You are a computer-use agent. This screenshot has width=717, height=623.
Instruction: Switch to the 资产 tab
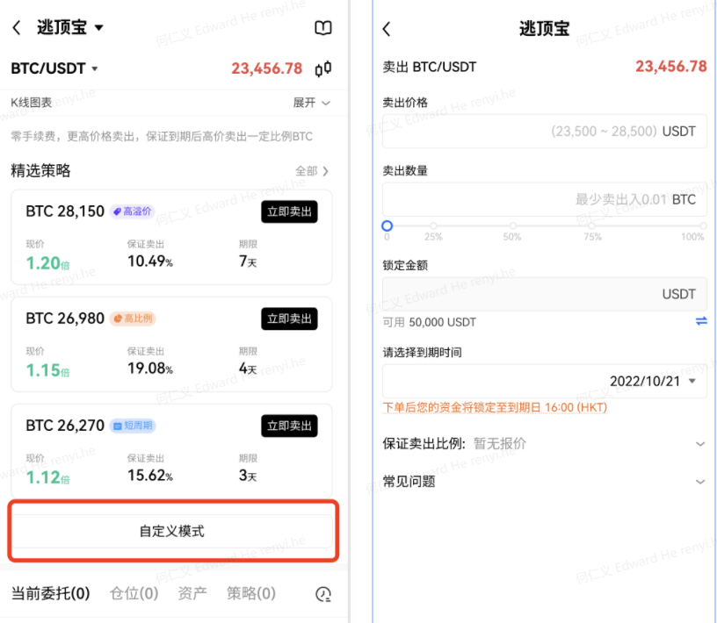point(192,594)
